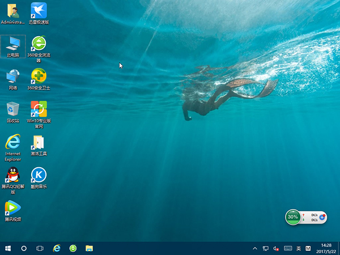Open the 激活工具 folder shortcut
The image size is (340, 255).
(39, 142)
